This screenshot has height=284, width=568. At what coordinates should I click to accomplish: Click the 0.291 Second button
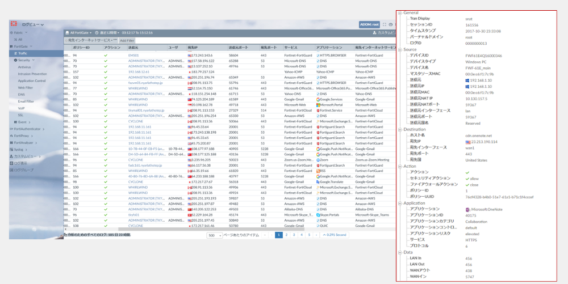click(335, 235)
